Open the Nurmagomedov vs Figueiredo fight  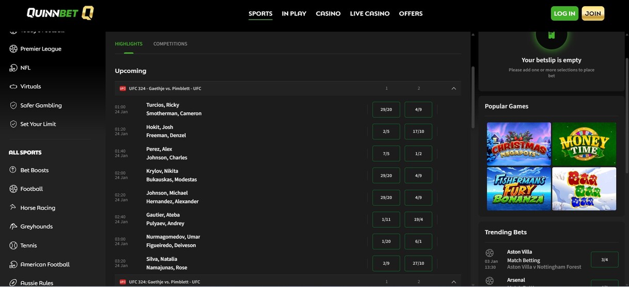click(x=173, y=241)
